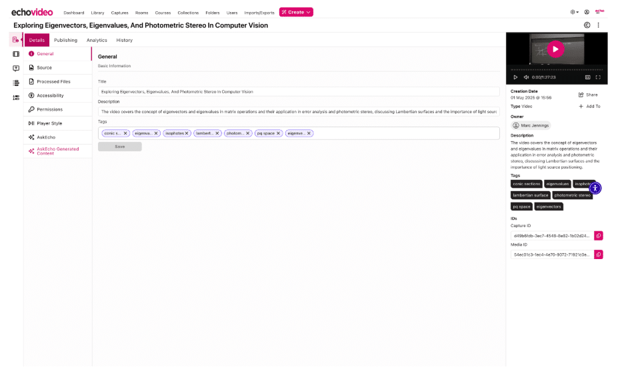Remove the 'lambert...' tag

point(217,133)
